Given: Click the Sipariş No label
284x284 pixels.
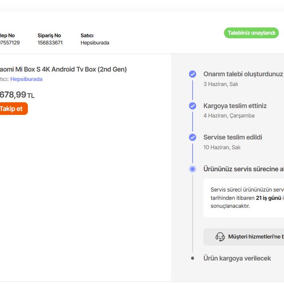Looking at the screenshot, I should pos(49,35).
